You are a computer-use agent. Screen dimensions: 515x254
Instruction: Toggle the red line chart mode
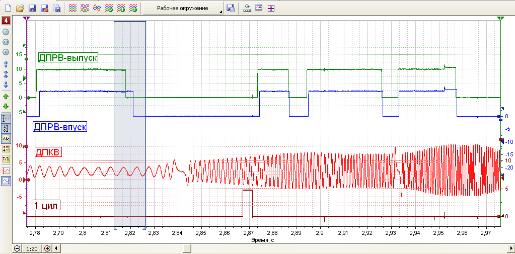[6, 171]
